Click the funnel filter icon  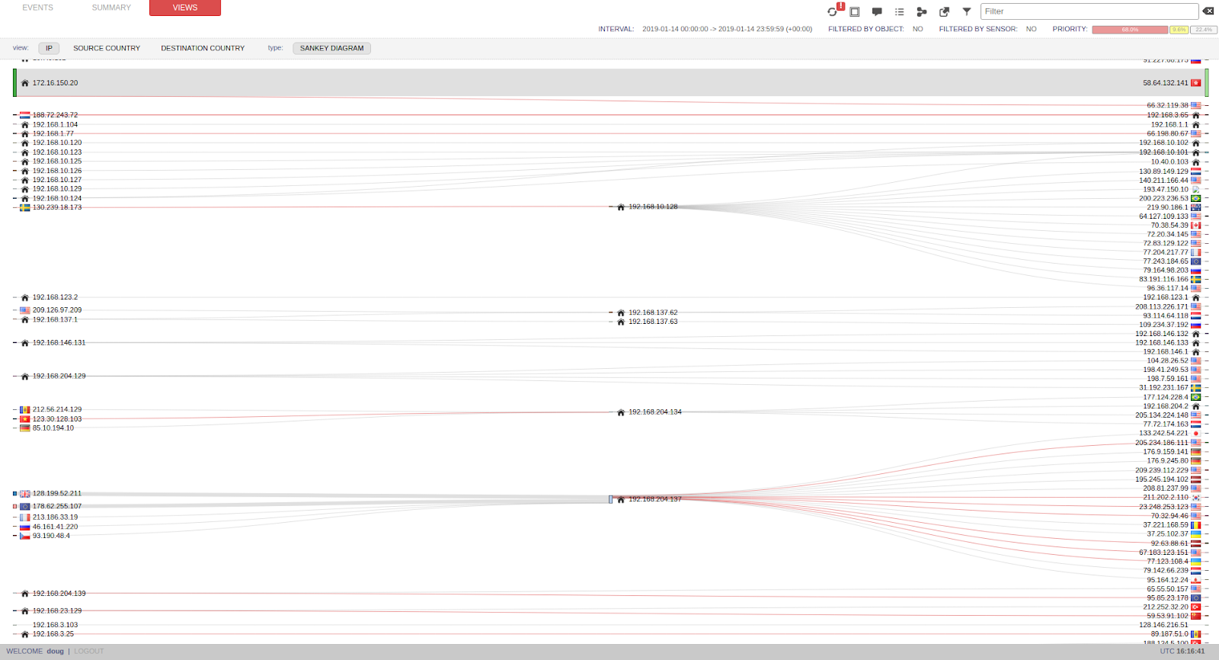[x=967, y=11]
